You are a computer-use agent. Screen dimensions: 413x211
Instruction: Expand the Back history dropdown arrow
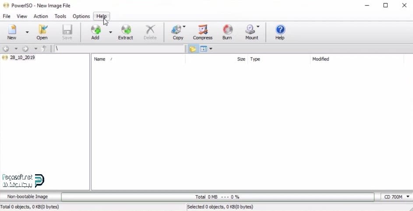pos(16,49)
